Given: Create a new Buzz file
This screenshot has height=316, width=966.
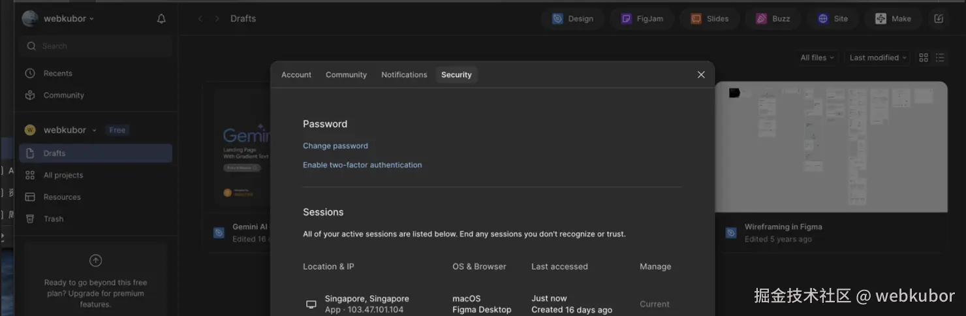Looking at the screenshot, I should [x=773, y=19].
